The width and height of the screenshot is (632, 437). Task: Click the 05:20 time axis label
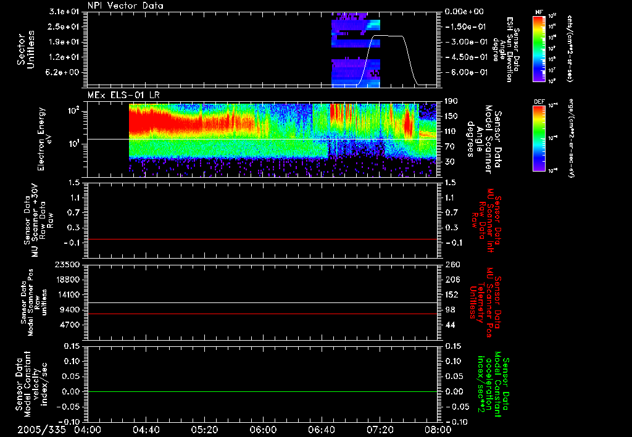pos(204,430)
